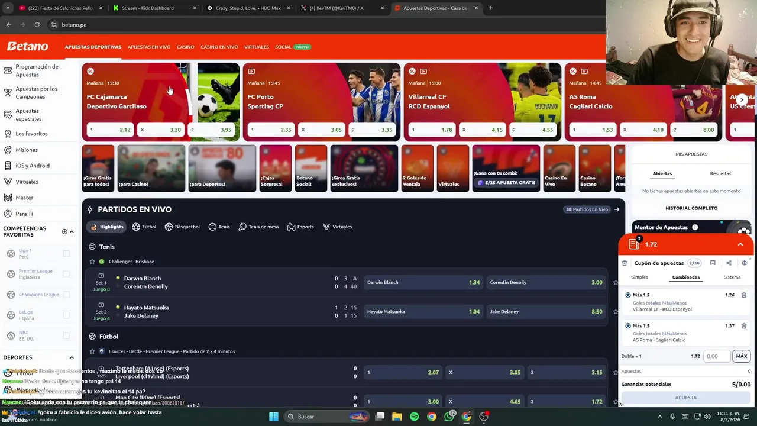The width and height of the screenshot is (757, 426).
Task: Open iOS y Android sidebar icon
Action: (8, 166)
